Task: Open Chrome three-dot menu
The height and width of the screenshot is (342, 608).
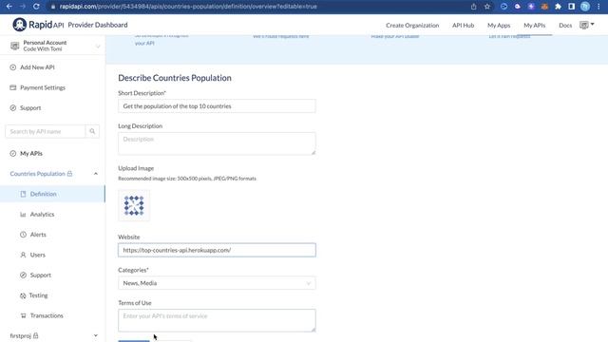Action: click(598, 7)
